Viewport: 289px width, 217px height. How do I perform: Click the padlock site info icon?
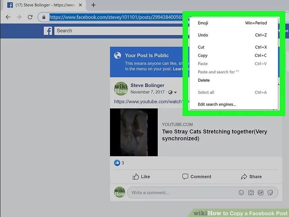[x=44, y=17]
